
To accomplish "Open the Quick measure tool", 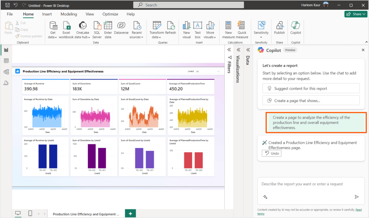I will click(x=242, y=30).
